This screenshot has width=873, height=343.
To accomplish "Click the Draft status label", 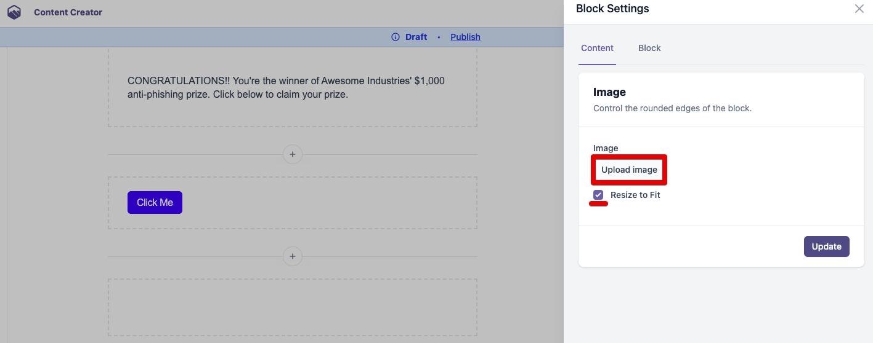I will pyautogui.click(x=416, y=37).
